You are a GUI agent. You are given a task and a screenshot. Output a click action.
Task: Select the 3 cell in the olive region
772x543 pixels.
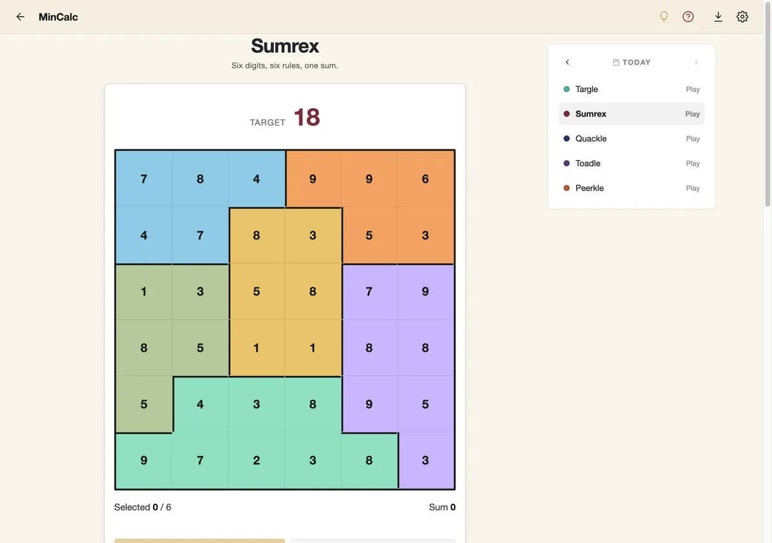coord(200,291)
